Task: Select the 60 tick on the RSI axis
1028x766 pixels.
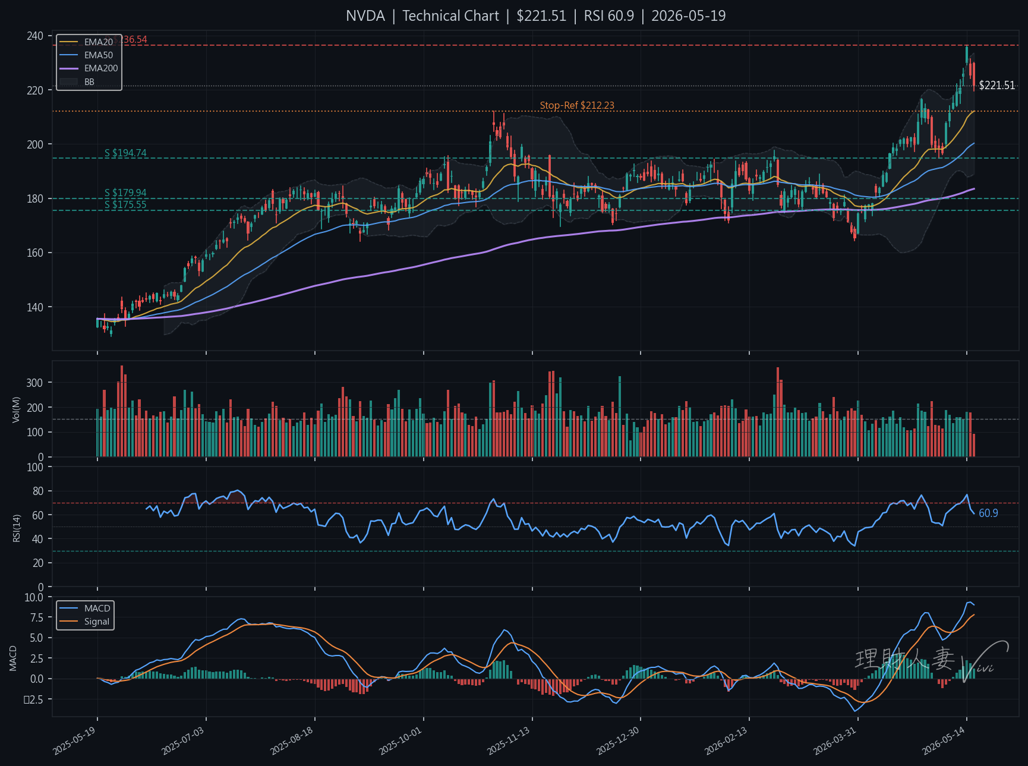Action: click(x=38, y=515)
